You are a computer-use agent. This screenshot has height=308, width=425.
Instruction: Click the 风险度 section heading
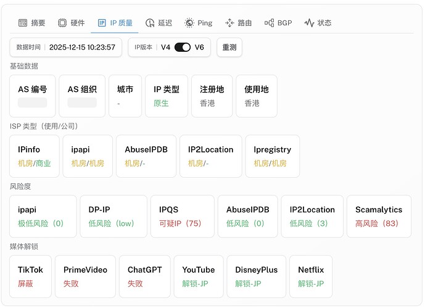20,186
